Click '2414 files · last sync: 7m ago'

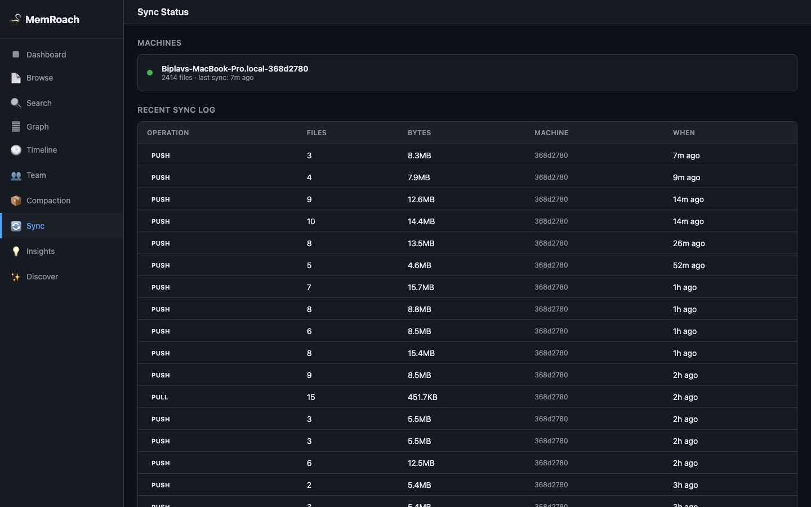207,78
